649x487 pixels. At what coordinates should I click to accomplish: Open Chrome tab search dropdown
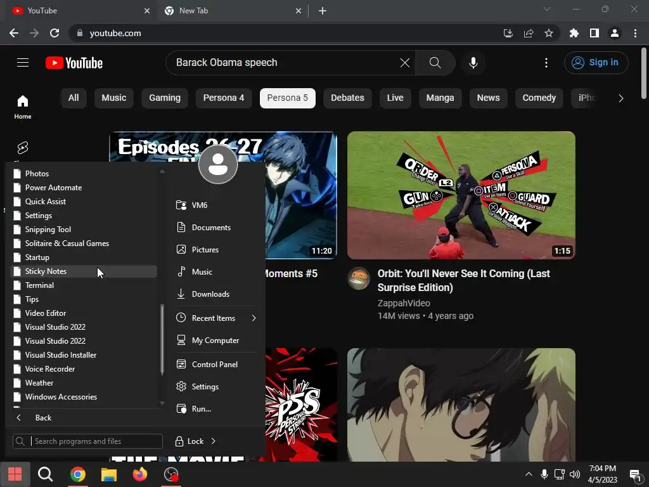(x=547, y=9)
